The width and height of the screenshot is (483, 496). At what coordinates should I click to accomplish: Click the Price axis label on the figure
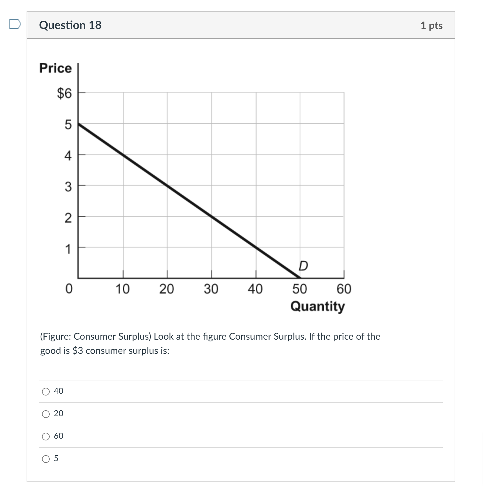(x=55, y=68)
